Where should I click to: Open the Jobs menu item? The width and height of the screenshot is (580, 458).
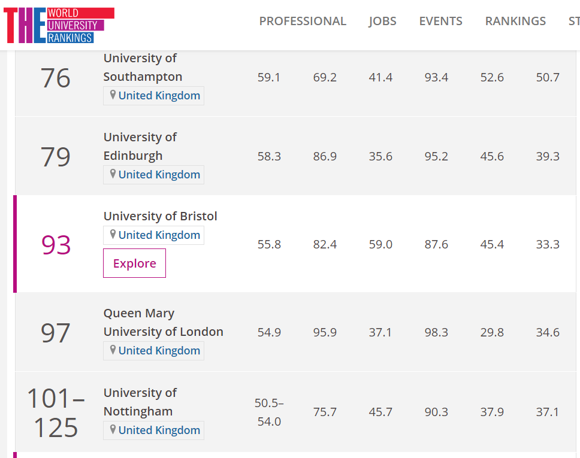[x=382, y=21]
